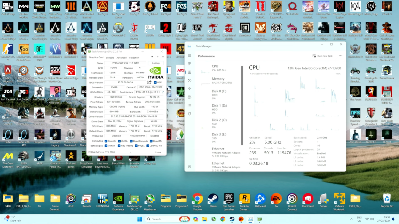This screenshot has height=224, width=399.
Task: Toggle DirectML checkbox in GPU-Z
Action: point(151,141)
